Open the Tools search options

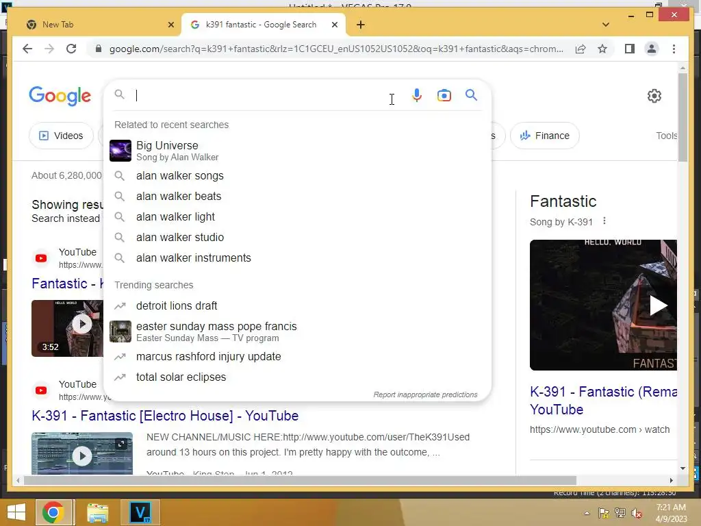pyautogui.click(x=666, y=136)
